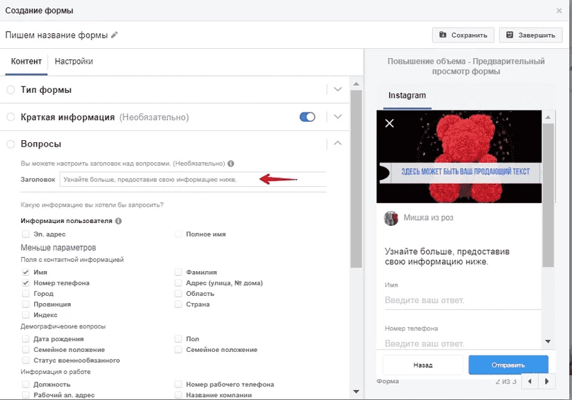572x400 pixels.
Task: Click scroll-up arrow of questions panel
Action: [x=356, y=84]
